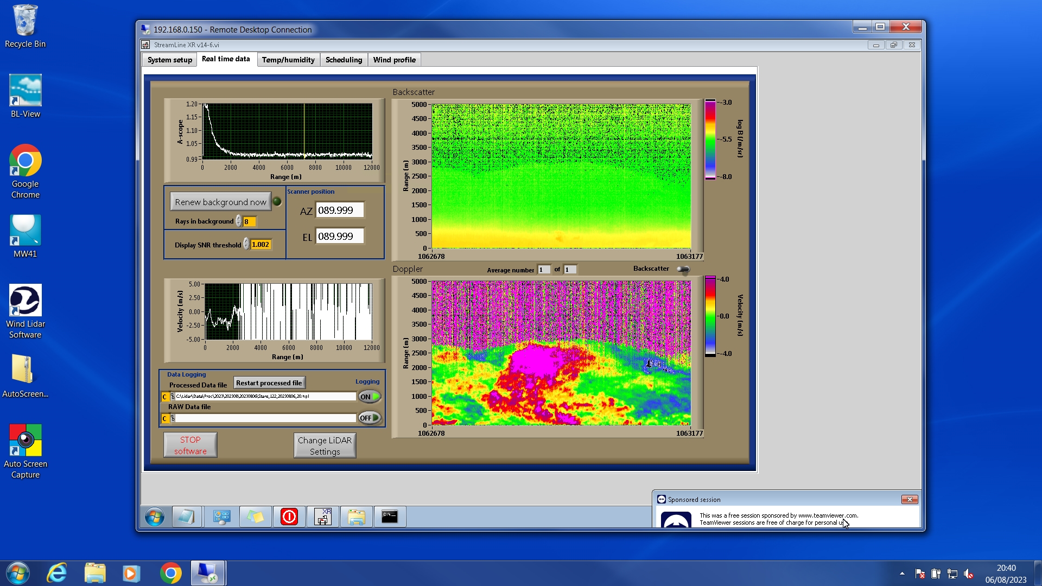Open the Temp/humidity tab
Screen dimensions: 1042x586
click(x=288, y=60)
